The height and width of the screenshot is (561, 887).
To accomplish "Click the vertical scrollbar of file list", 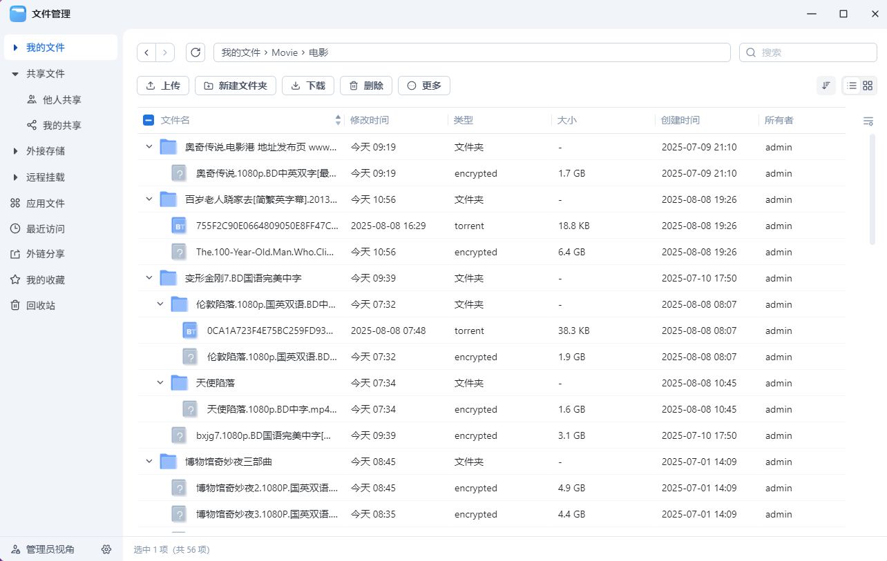I will (872, 189).
